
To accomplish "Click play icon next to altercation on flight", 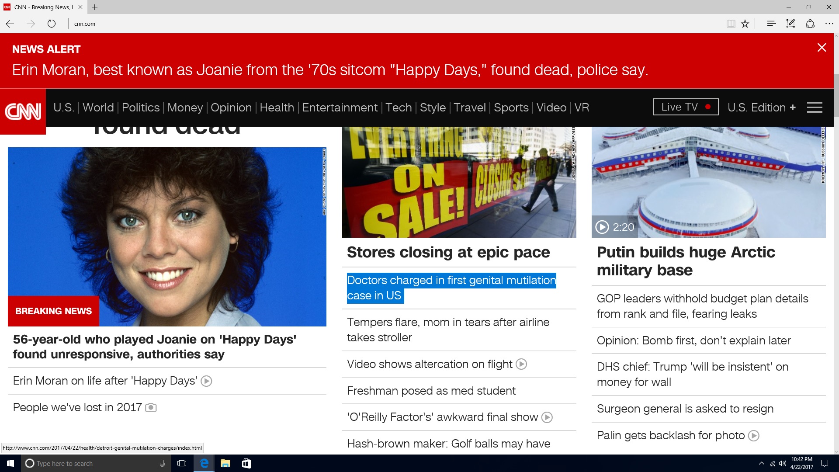I will [521, 364].
